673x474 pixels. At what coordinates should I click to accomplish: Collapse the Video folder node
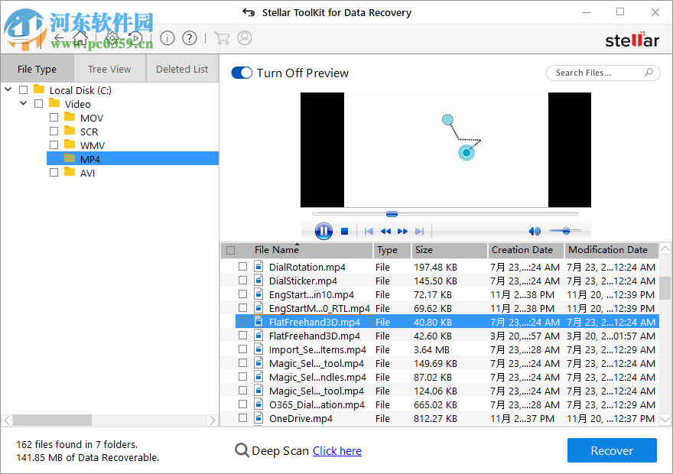pyautogui.click(x=23, y=103)
